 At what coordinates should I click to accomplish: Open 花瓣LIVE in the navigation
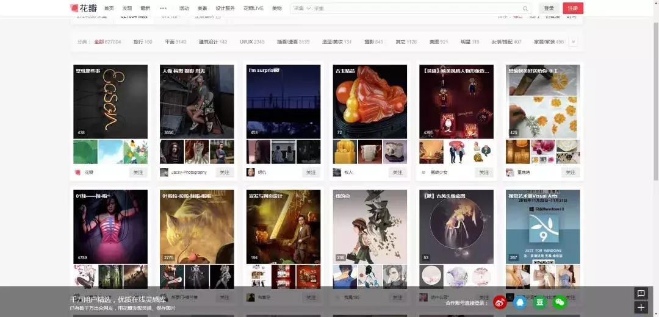coord(253,9)
